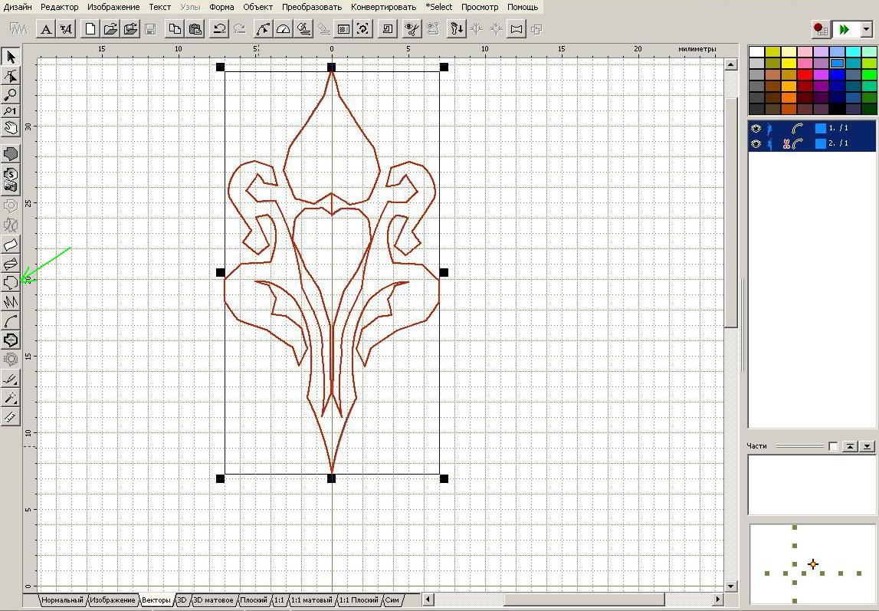Open the Преобразовать menu

click(x=311, y=7)
